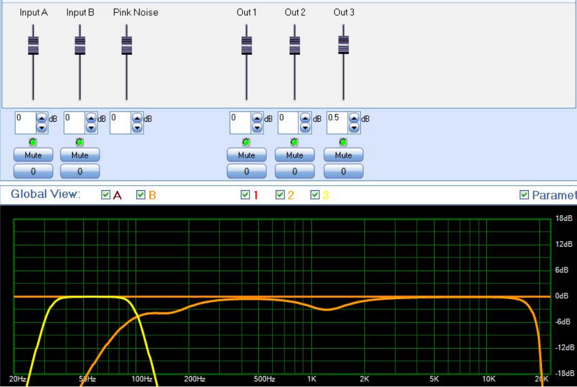Click the Global View label
Screen dimensions: 577x387
tap(45, 194)
